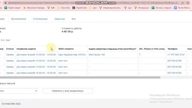Image resolution: width=192 pixels, height=108 pixels.
Task: Click Аня тест in the 18:00 delivery row
Action: coord(63,73)
